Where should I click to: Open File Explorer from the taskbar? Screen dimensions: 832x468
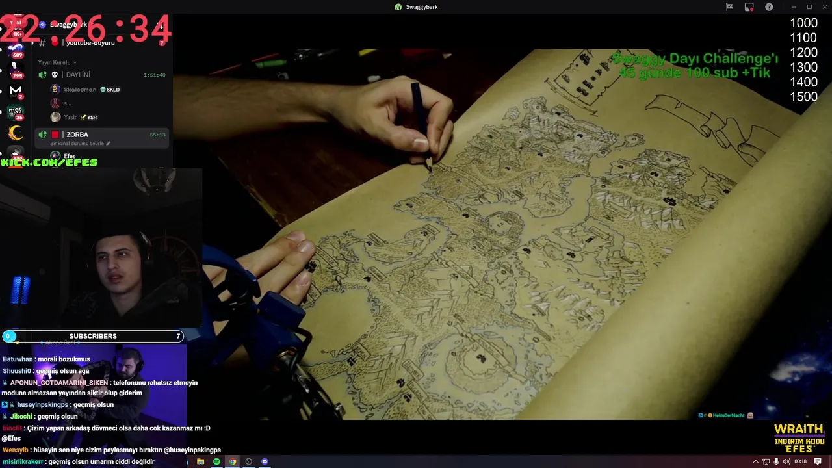pyautogui.click(x=200, y=461)
